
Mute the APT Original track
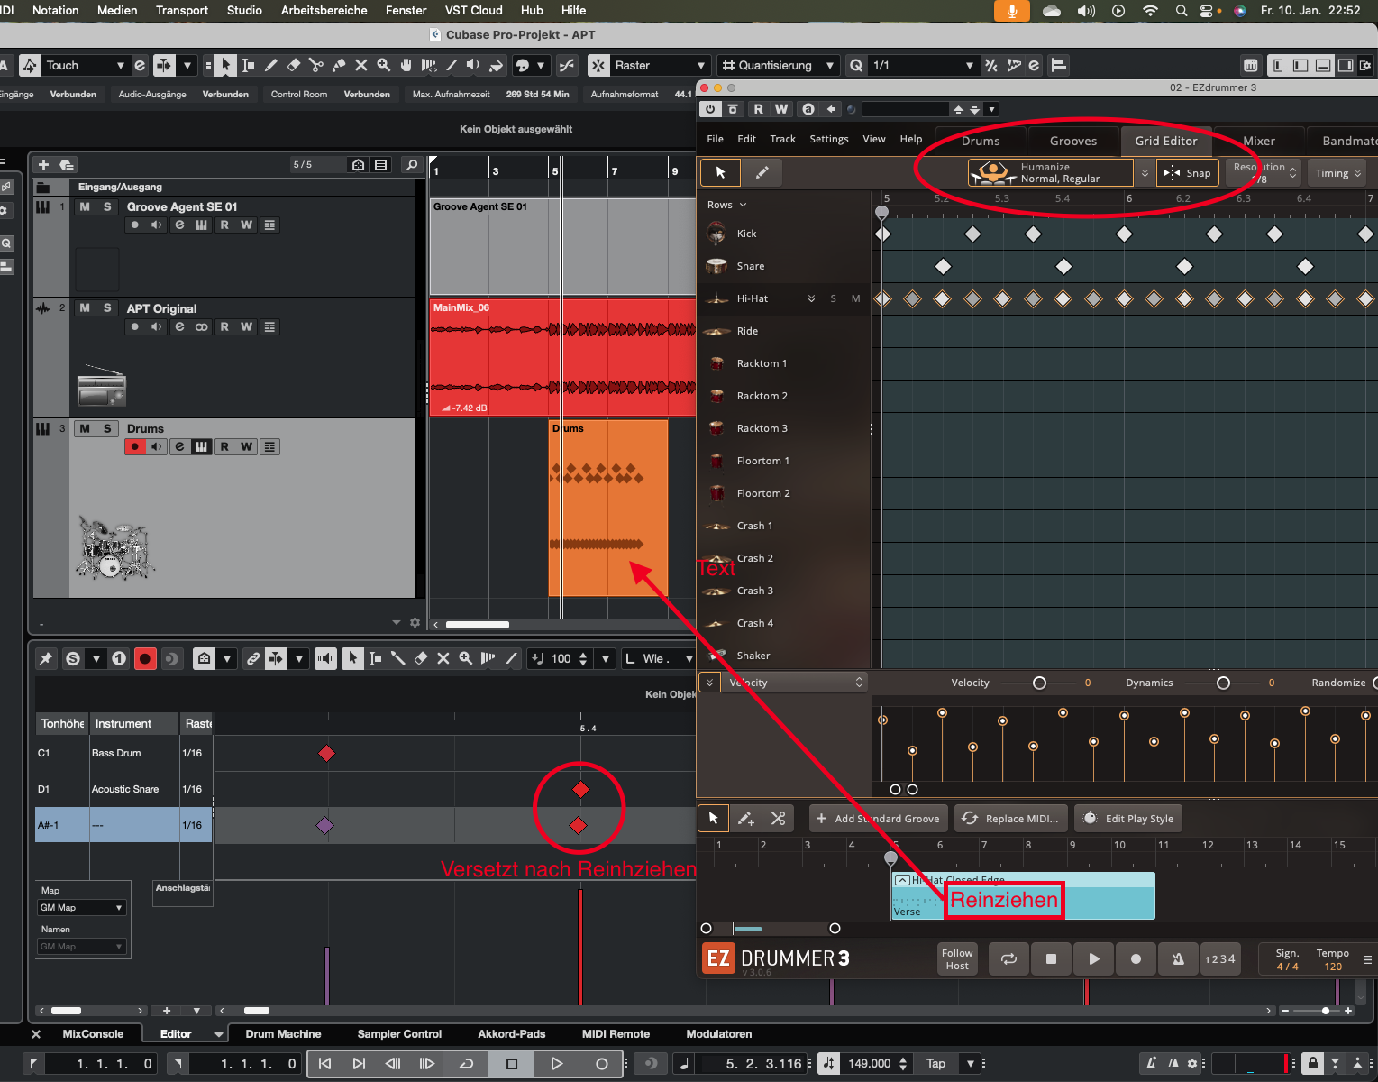point(85,307)
